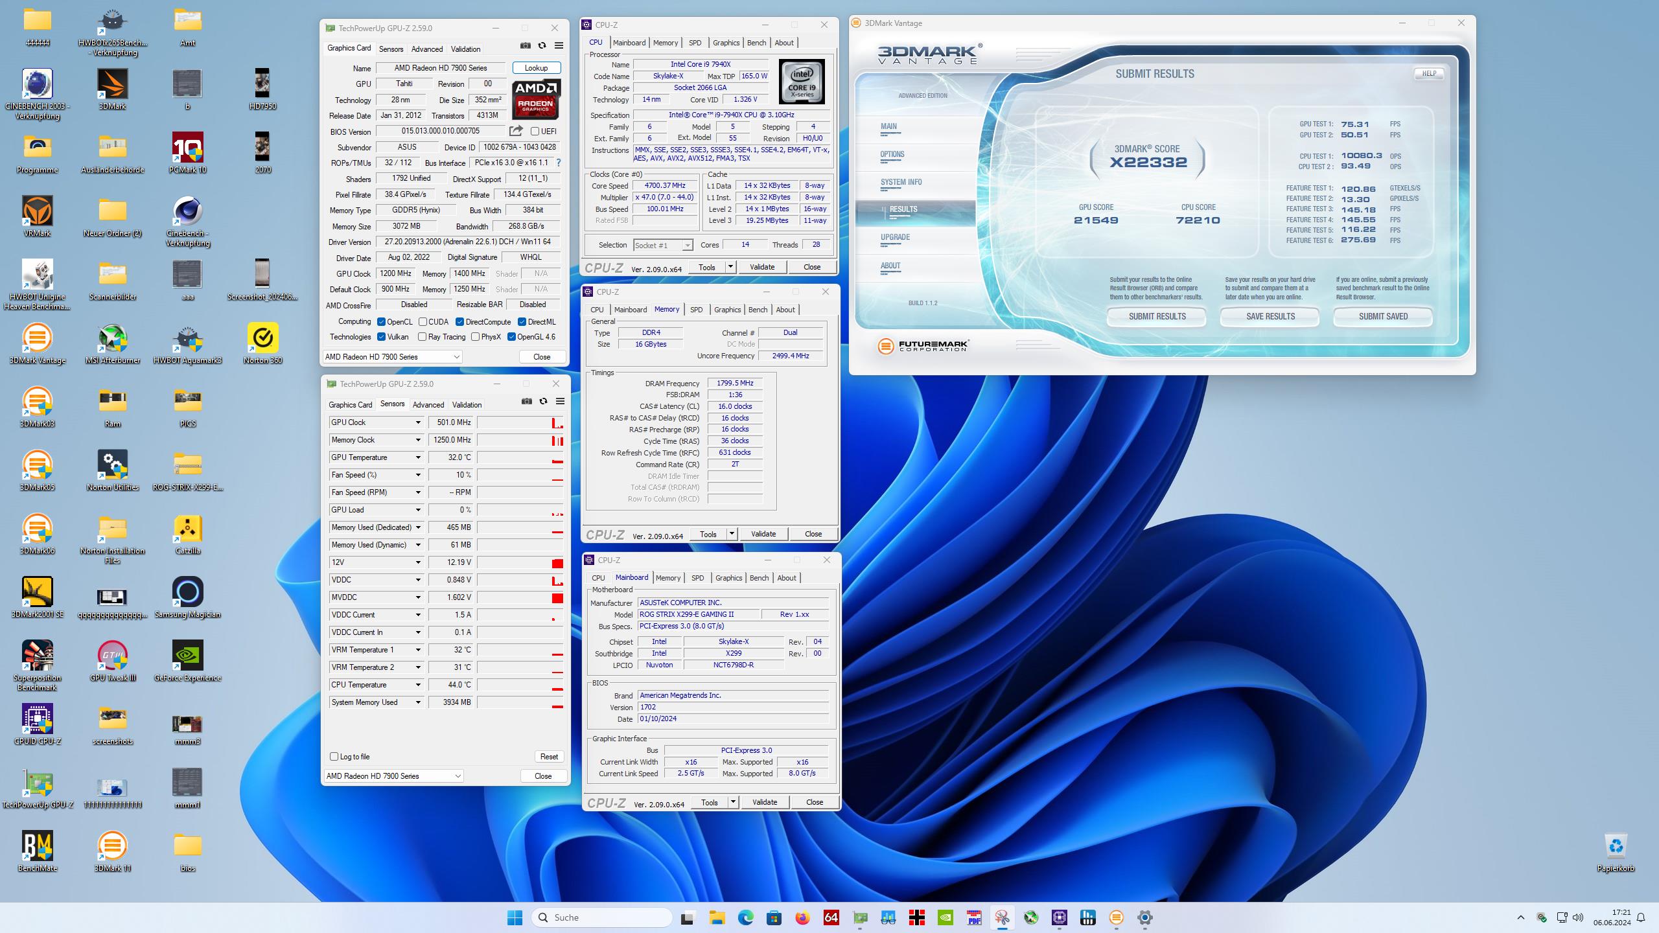
Task: Open Microsoft Edge from the taskbar
Action: [745, 917]
